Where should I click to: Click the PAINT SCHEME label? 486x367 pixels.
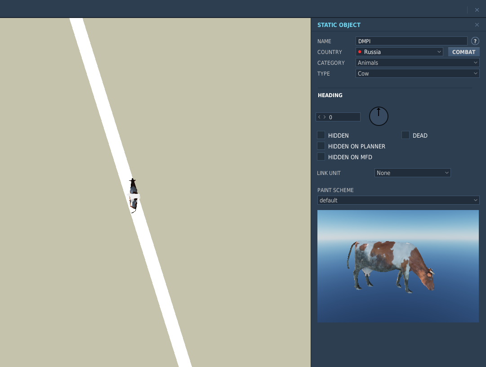coord(335,190)
